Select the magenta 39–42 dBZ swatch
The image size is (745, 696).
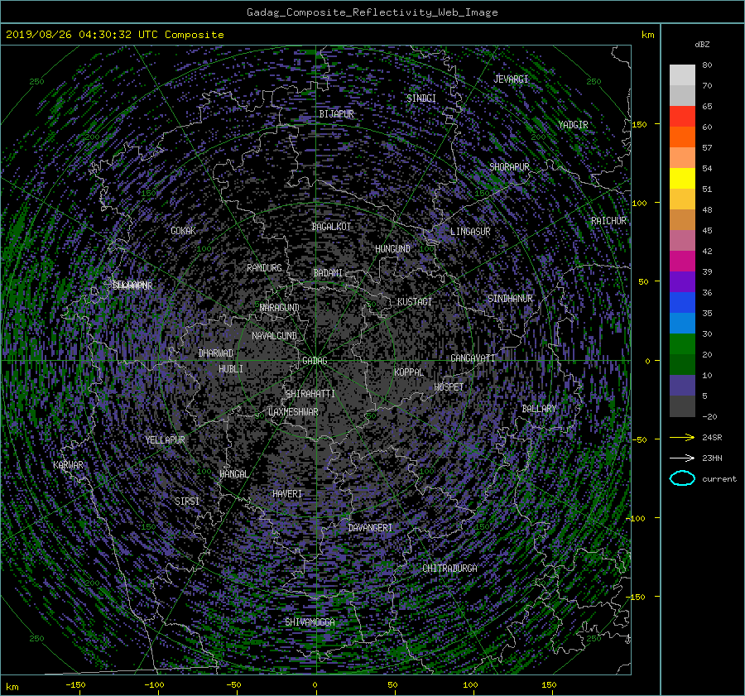pyautogui.click(x=682, y=261)
